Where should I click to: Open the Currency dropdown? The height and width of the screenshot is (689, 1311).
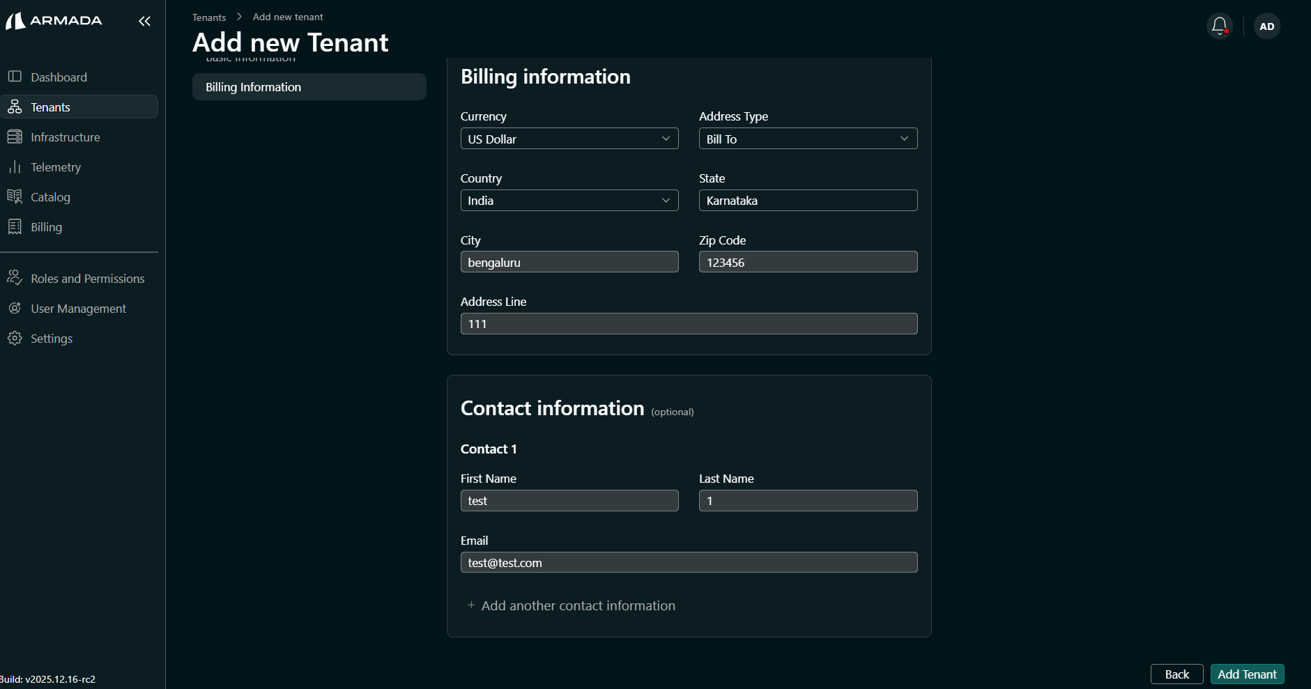(x=569, y=139)
